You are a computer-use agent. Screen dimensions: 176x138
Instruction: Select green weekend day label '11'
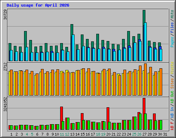62,134
